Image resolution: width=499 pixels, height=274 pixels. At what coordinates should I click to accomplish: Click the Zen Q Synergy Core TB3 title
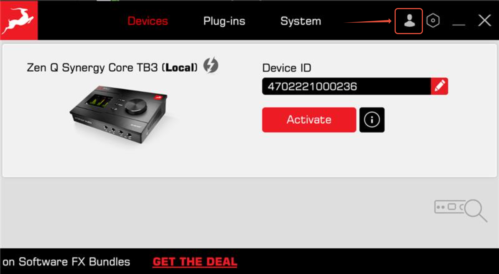pos(112,67)
